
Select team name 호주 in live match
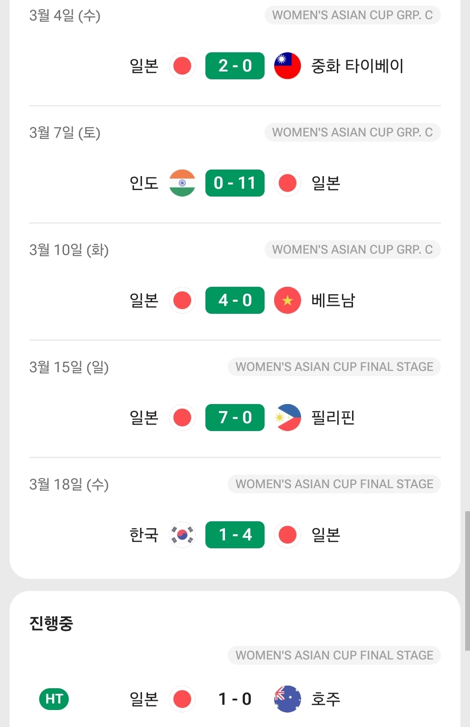click(x=326, y=699)
